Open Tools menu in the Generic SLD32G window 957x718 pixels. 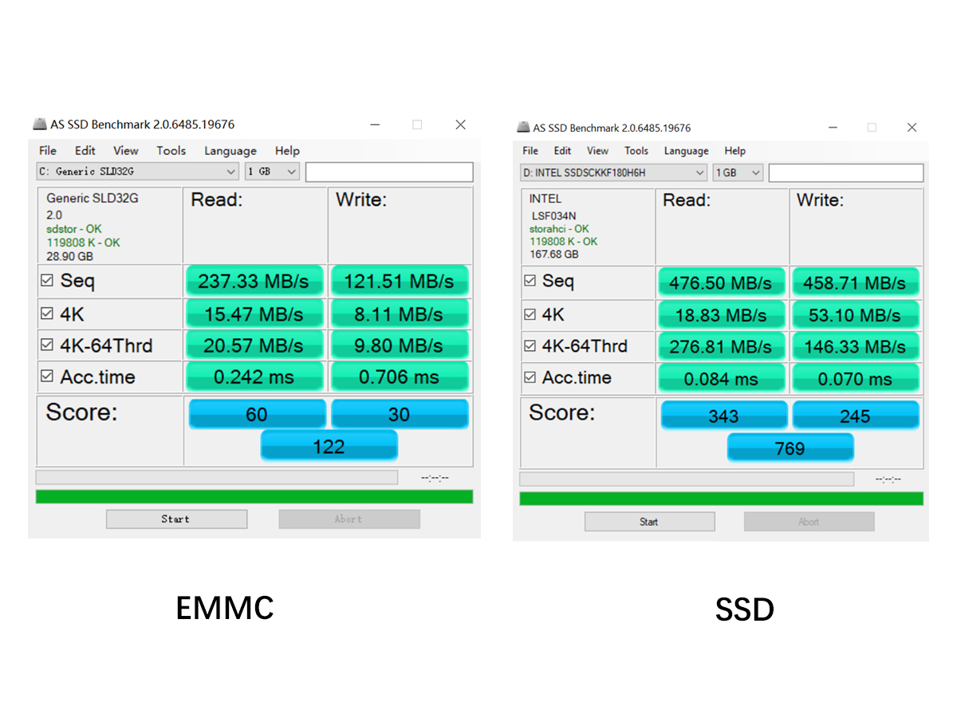coord(171,151)
